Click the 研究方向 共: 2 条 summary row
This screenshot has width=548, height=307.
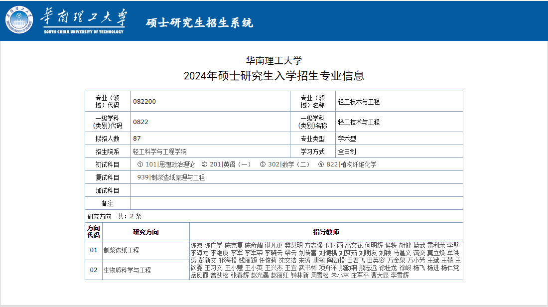pos(274,216)
